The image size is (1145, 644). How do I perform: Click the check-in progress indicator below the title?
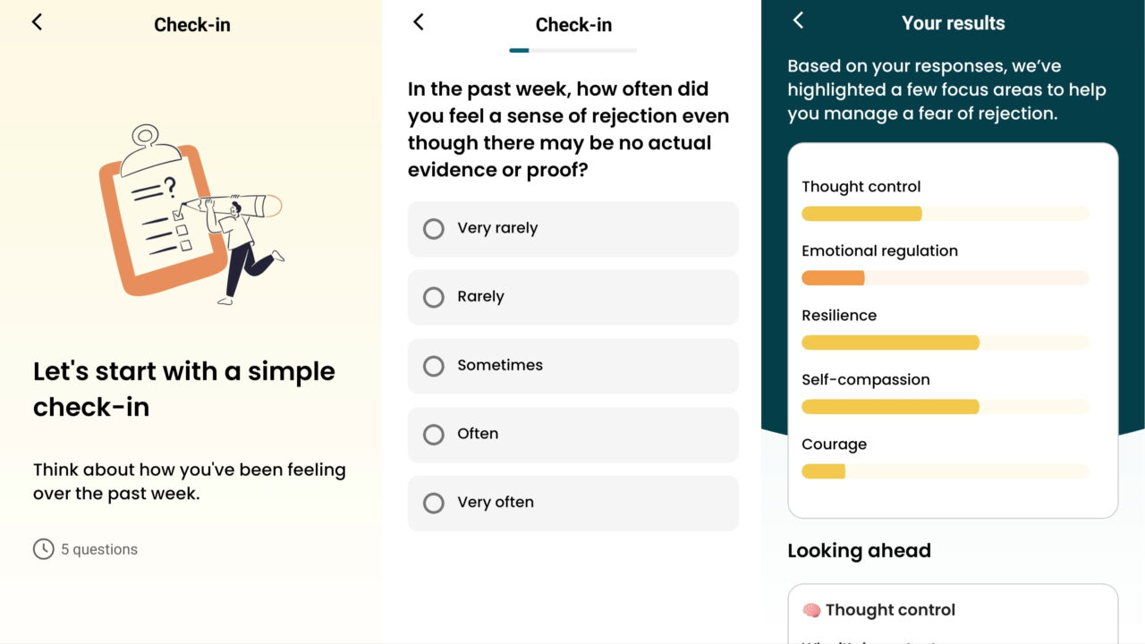572,51
